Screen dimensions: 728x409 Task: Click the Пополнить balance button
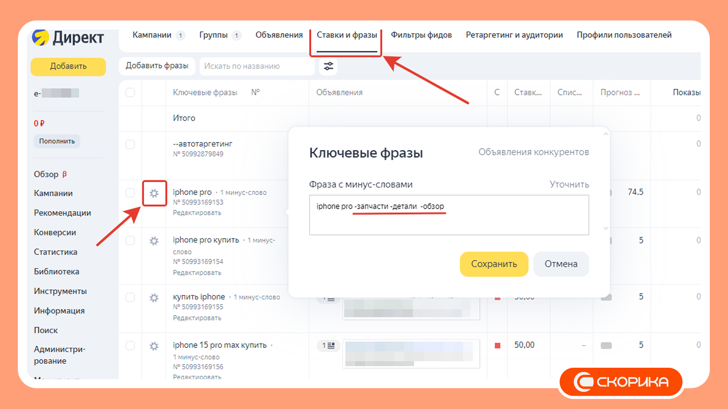click(x=57, y=141)
